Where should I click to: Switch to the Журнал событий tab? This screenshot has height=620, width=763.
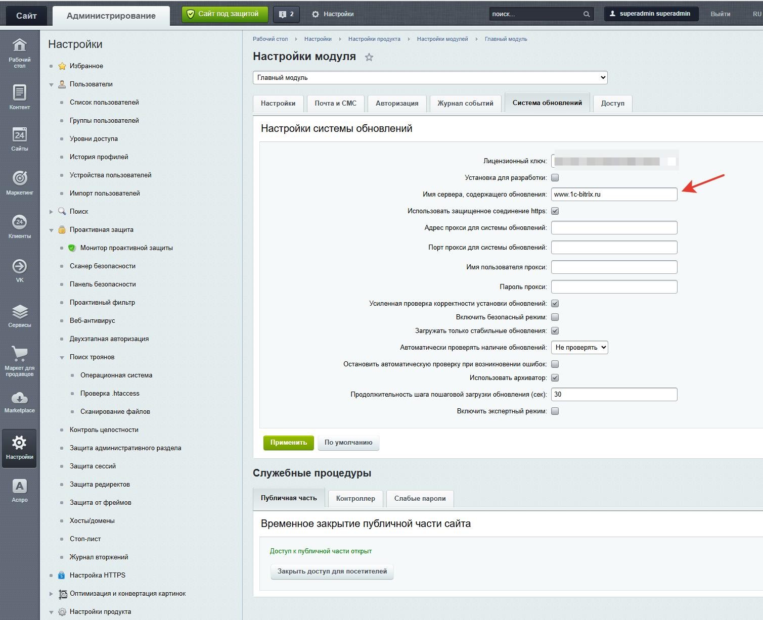465,103
